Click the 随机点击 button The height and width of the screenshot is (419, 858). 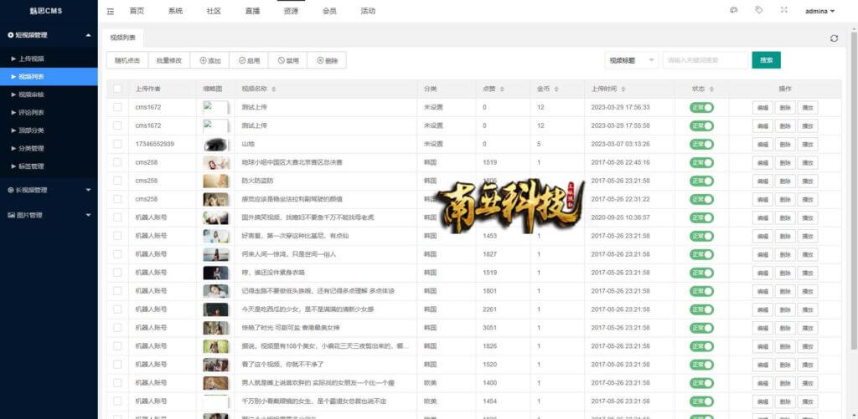tap(127, 61)
